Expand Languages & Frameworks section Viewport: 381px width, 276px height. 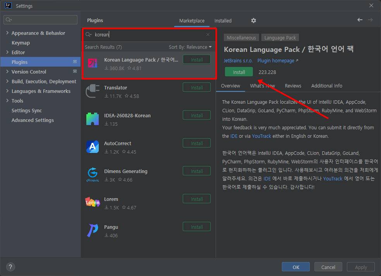click(x=7, y=91)
